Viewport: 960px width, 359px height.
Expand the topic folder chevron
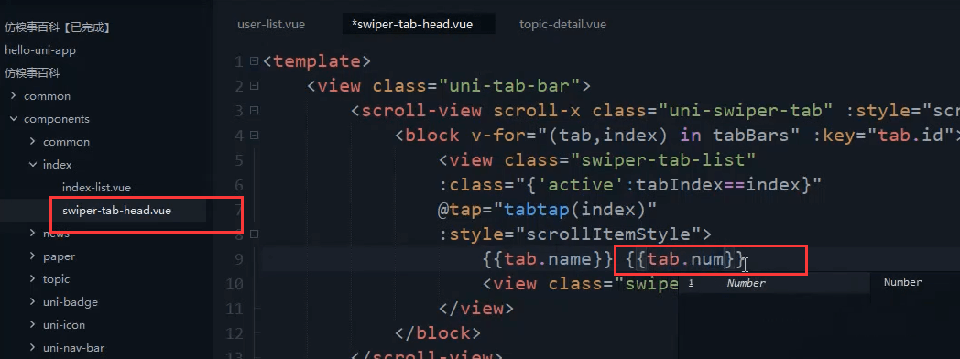(x=32, y=279)
